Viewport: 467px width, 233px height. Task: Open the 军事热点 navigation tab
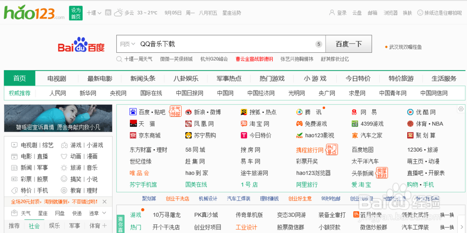pos(229,78)
